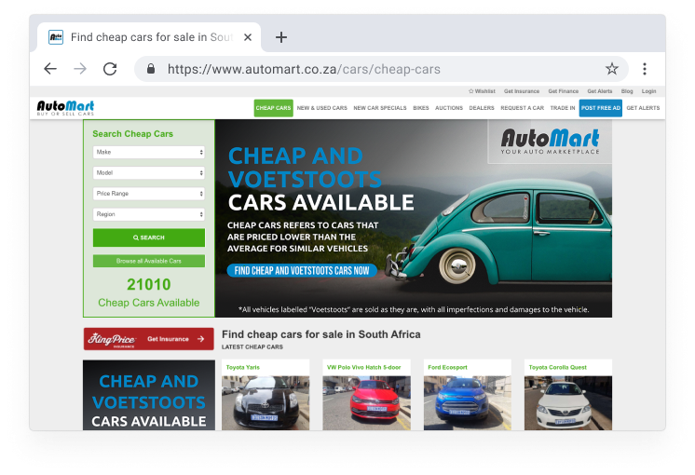Click the 'LATEST CHEAP CARS' label
695x475 pixels.
tap(252, 347)
